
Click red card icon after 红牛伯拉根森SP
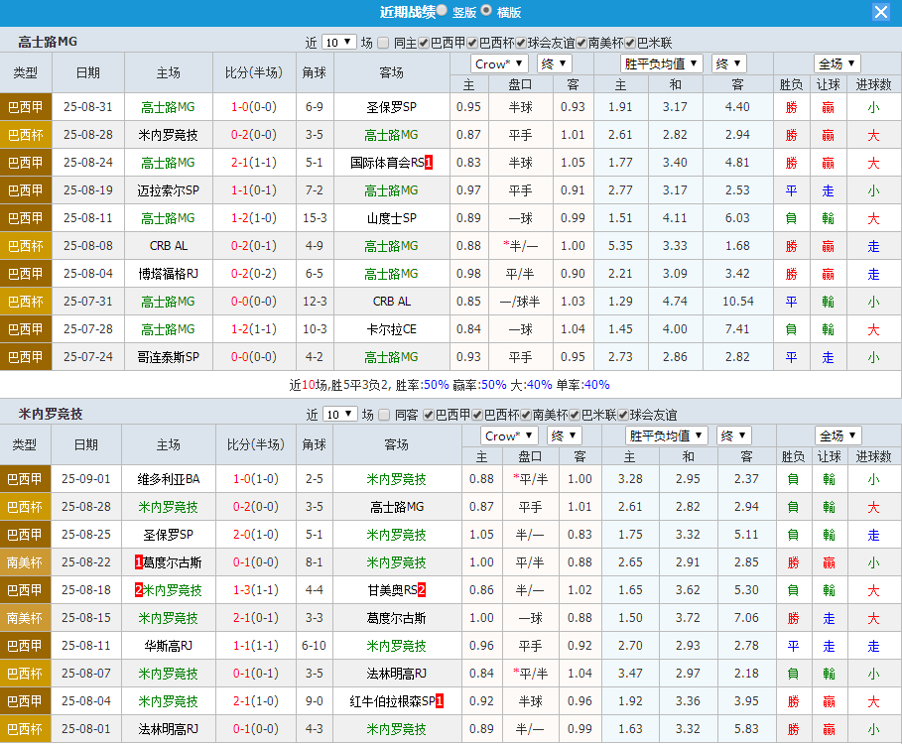click(440, 700)
